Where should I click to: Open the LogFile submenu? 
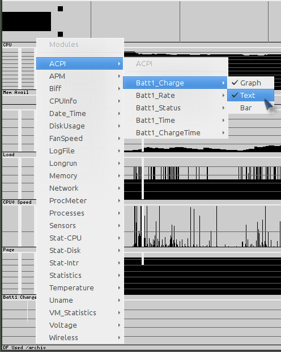pyautogui.click(x=79, y=151)
